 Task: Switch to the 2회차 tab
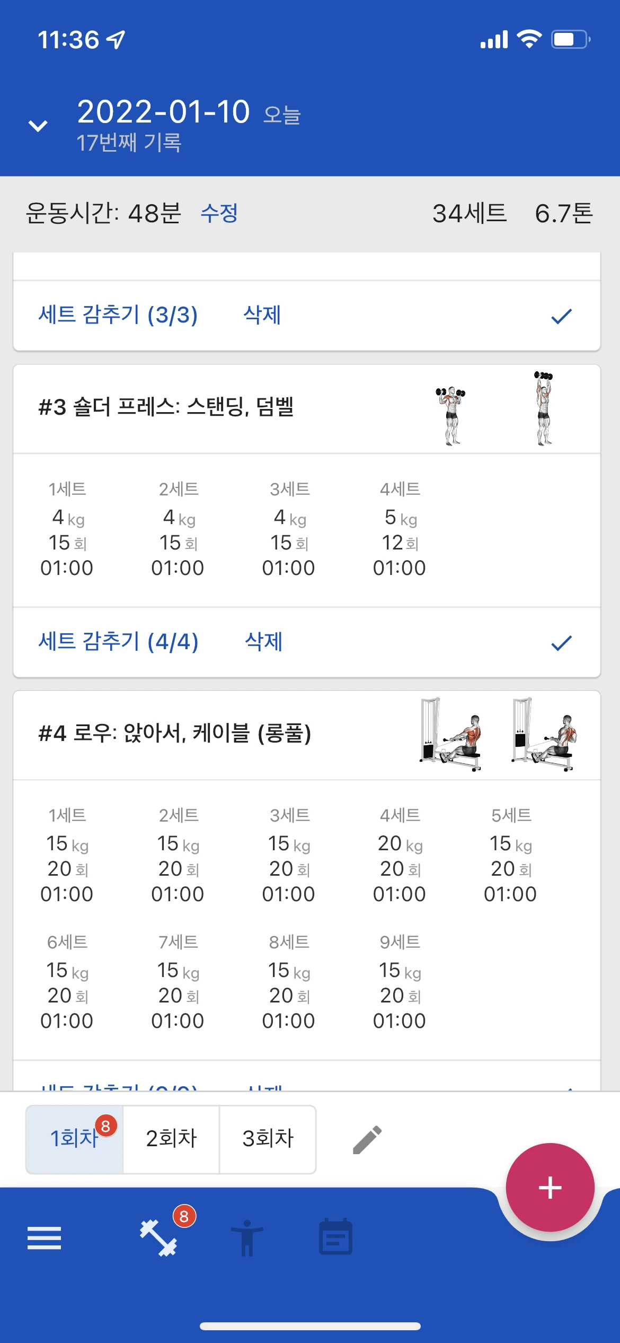[171, 1139]
